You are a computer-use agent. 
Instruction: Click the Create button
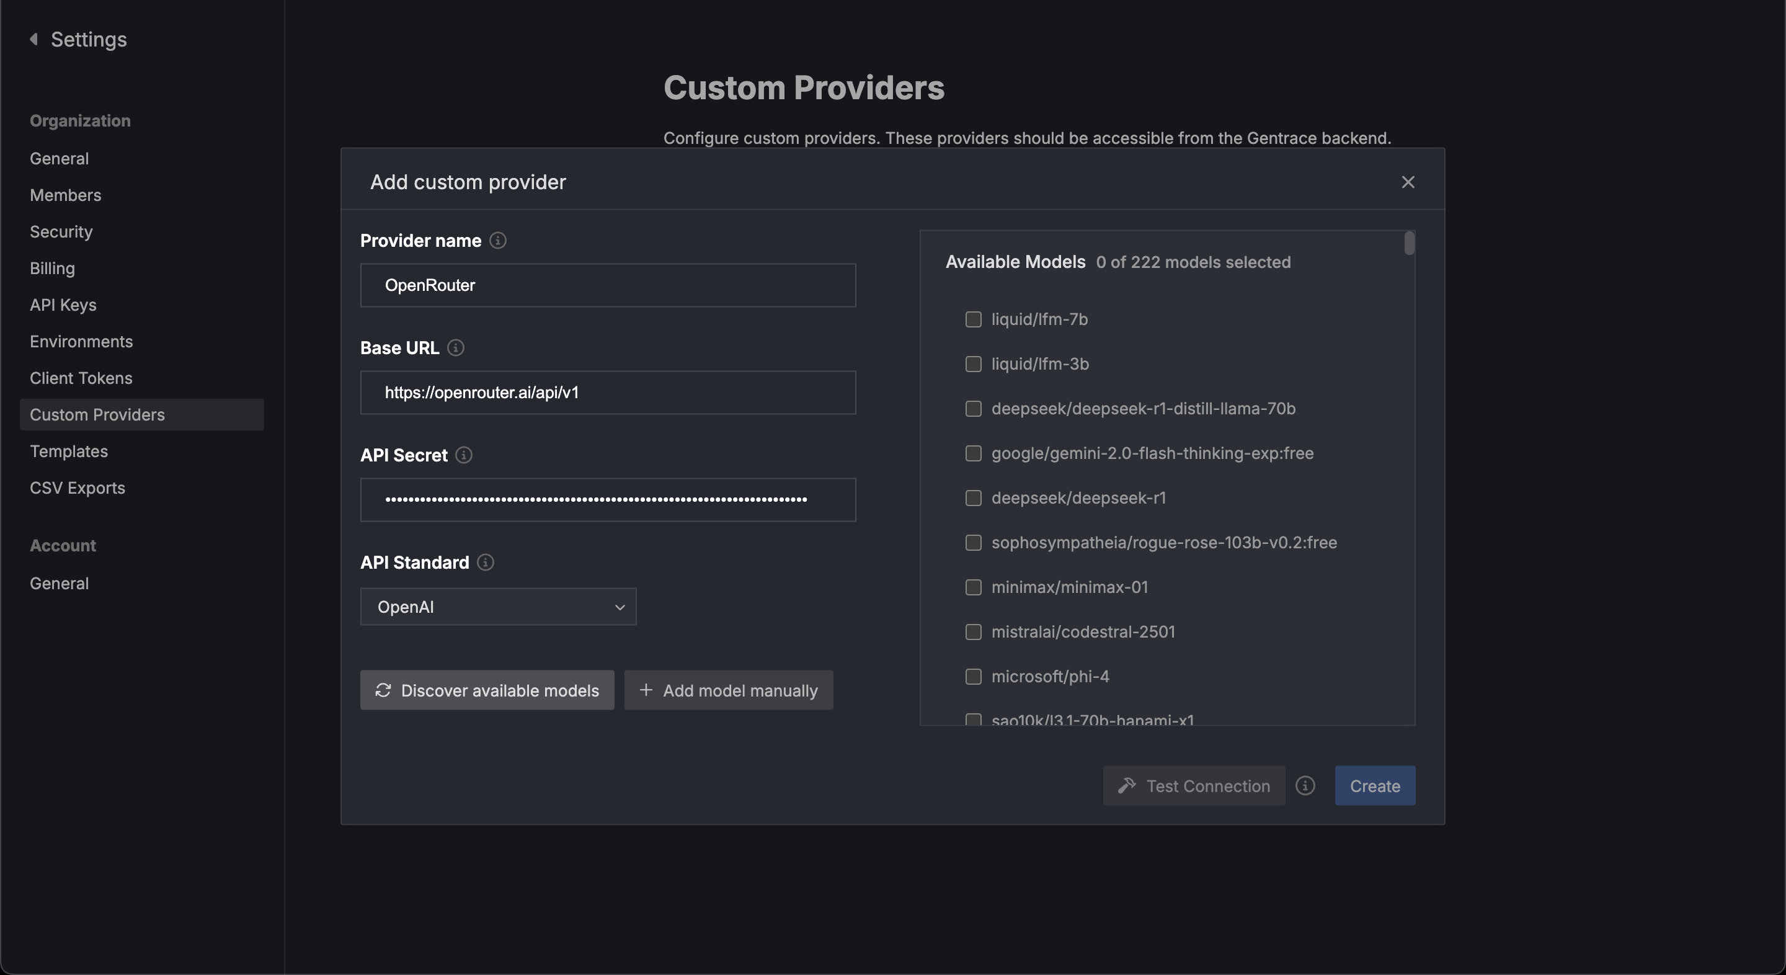pyautogui.click(x=1374, y=784)
